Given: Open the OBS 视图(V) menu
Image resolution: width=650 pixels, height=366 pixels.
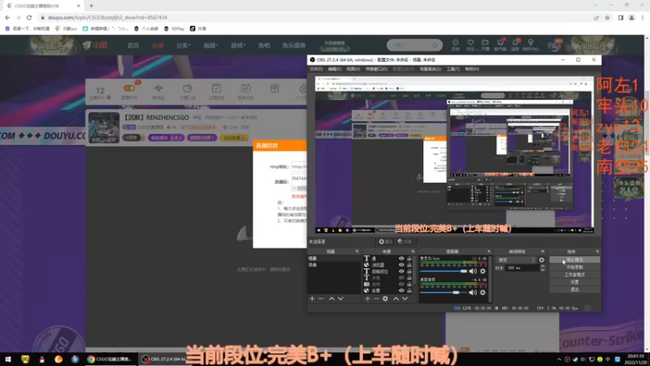Looking at the screenshot, I should point(353,69).
